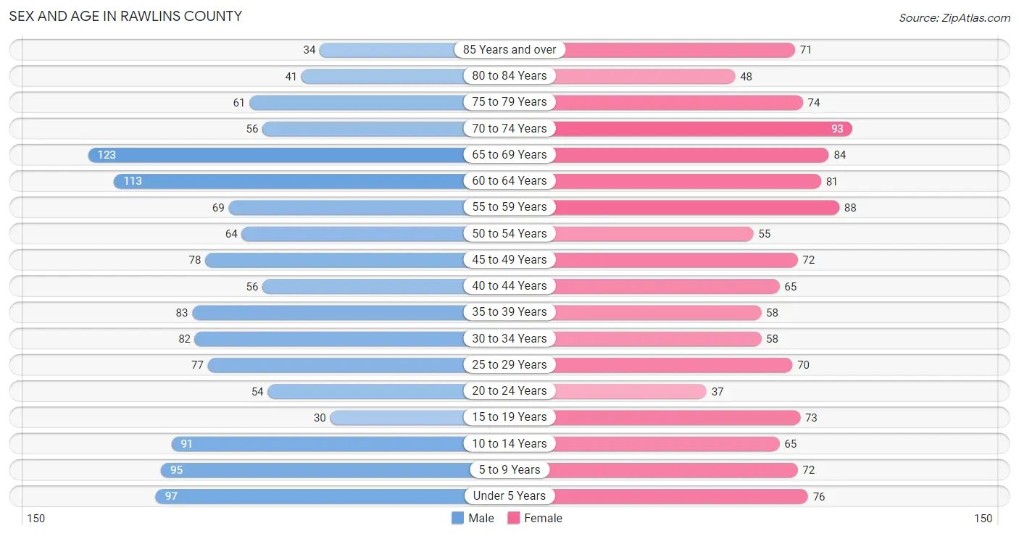
Task: Select the 65 to 69 Years male bar
Action: (277, 155)
